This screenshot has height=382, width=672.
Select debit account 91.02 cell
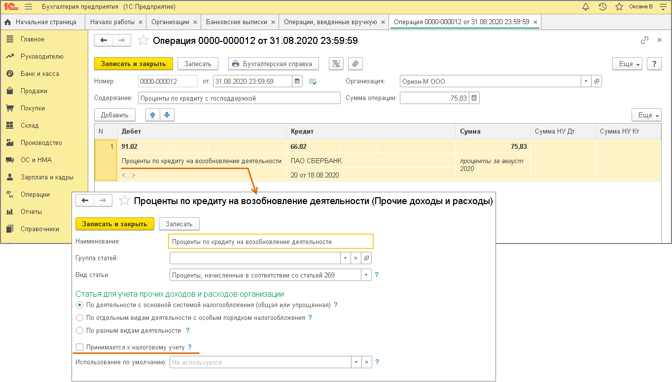point(144,146)
